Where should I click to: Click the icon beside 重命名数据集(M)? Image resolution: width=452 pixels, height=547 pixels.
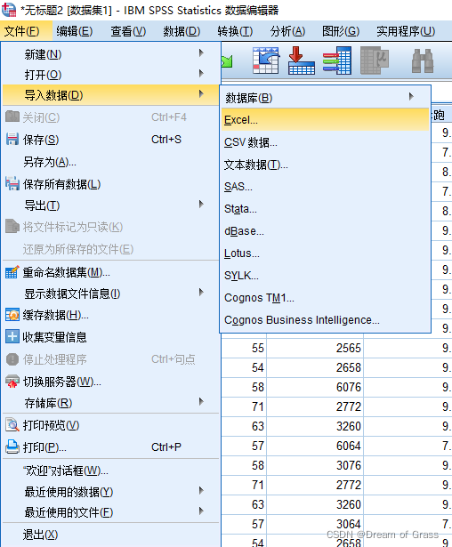click(12, 272)
